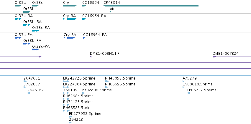Click the Or33b-RA transcript glyph
Viewport: 251px width, 124px height.
coord(27,25)
